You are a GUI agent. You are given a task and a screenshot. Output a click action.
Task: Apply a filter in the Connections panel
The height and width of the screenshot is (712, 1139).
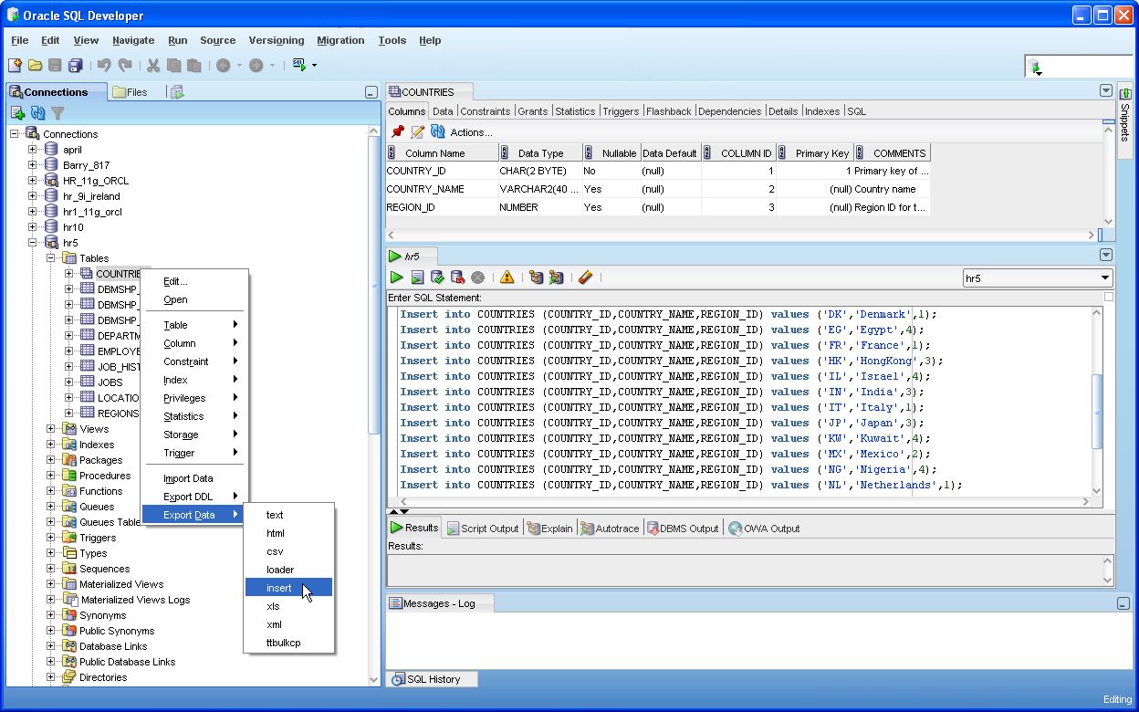tap(57, 112)
